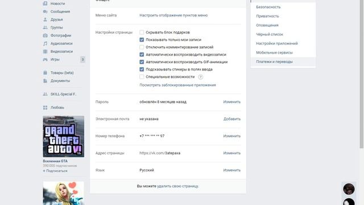Uncheck Автоматически воспроизводить видеозаписи
364x205 pixels.
coord(142,55)
